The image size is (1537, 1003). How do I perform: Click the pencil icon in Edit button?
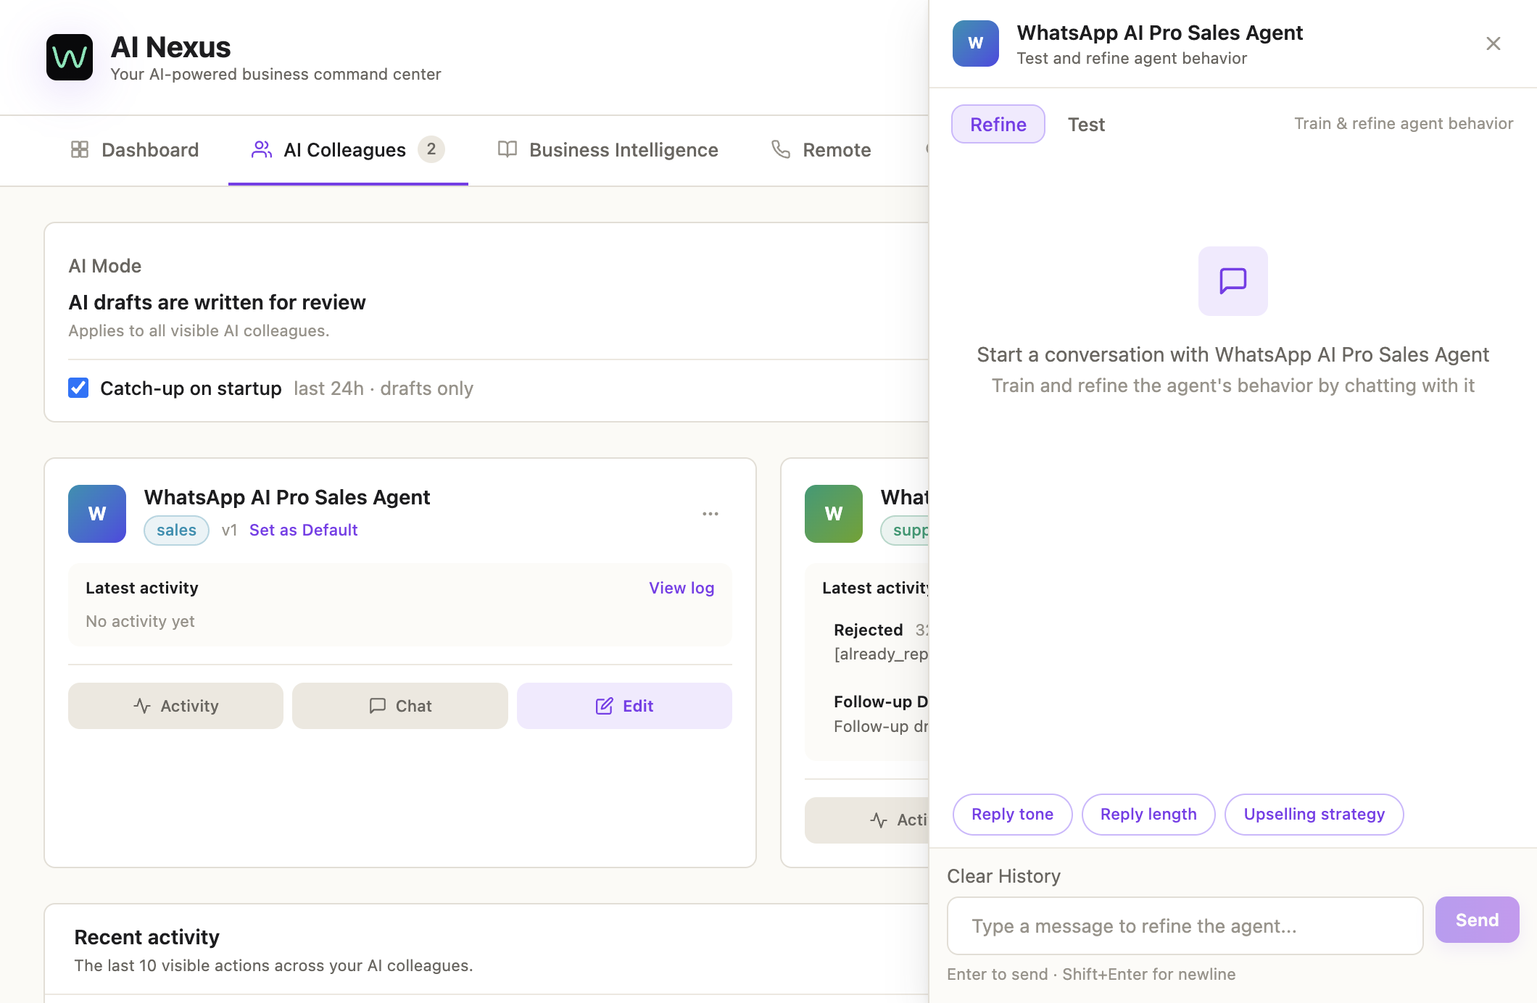605,706
